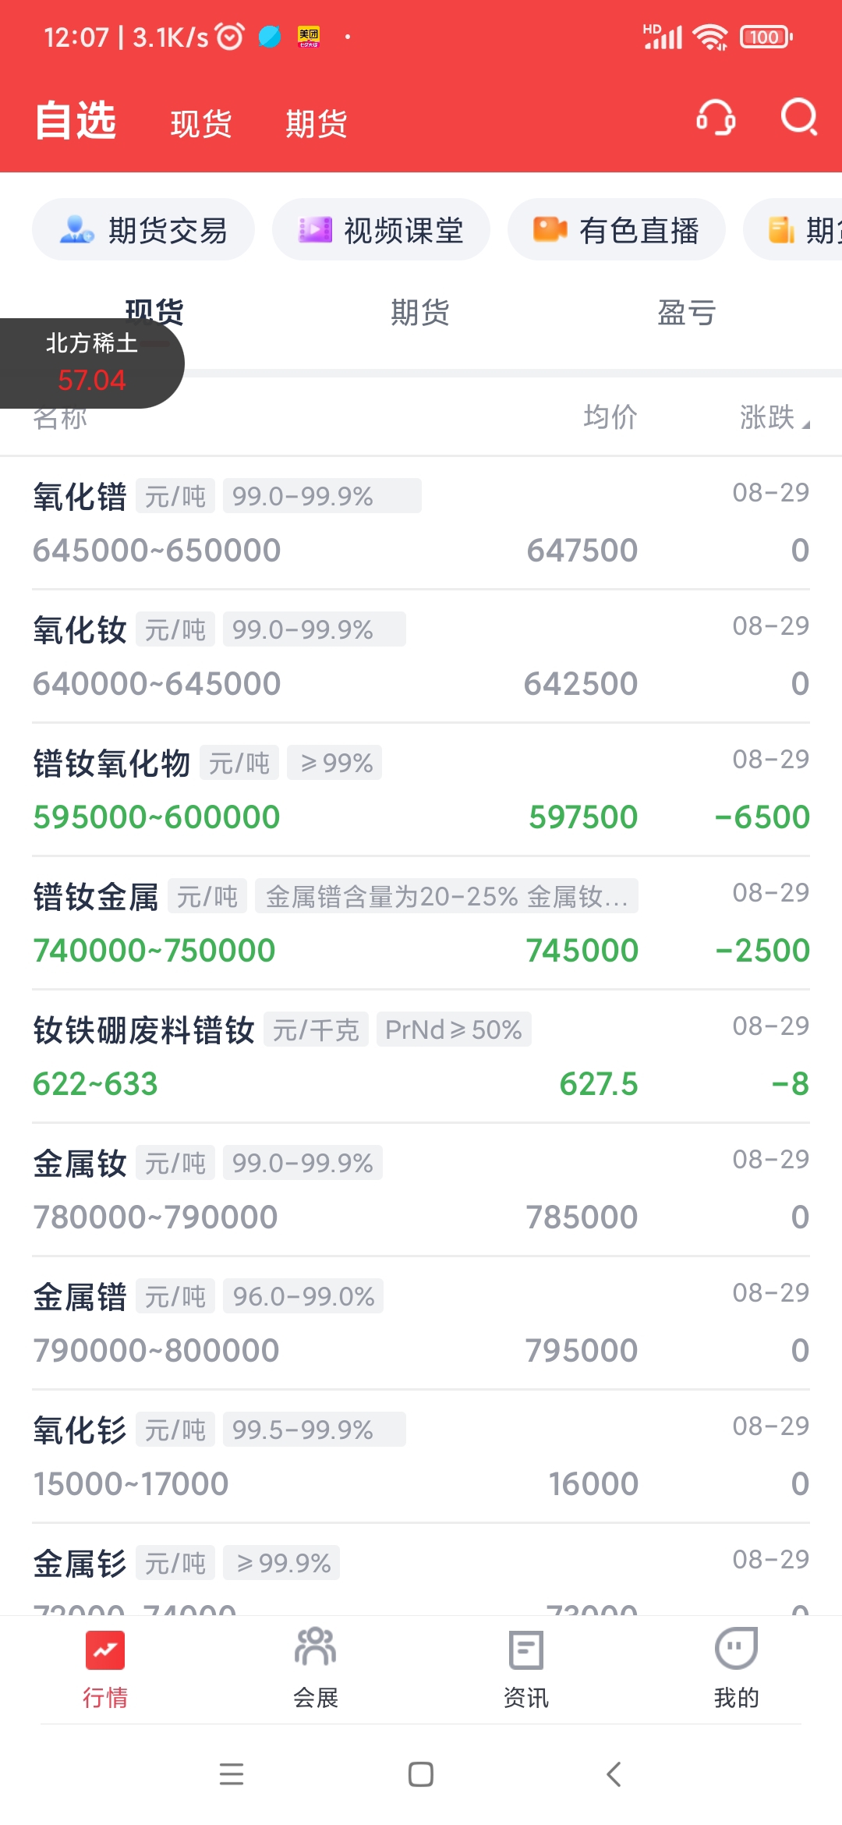Open 有色直播 shortcut button
The height and width of the screenshot is (1825, 842).
[x=617, y=229]
